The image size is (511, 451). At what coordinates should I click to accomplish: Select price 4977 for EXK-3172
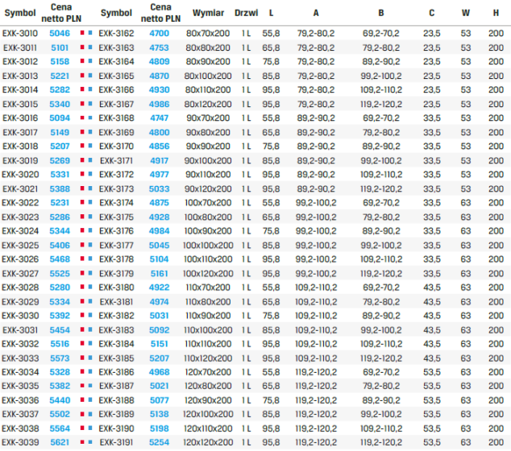tap(159, 174)
